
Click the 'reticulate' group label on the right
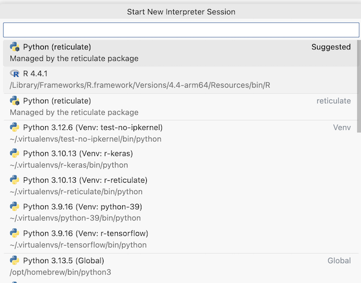point(333,101)
